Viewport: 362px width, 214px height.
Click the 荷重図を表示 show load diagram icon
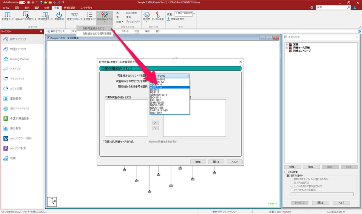(x=168, y=19)
